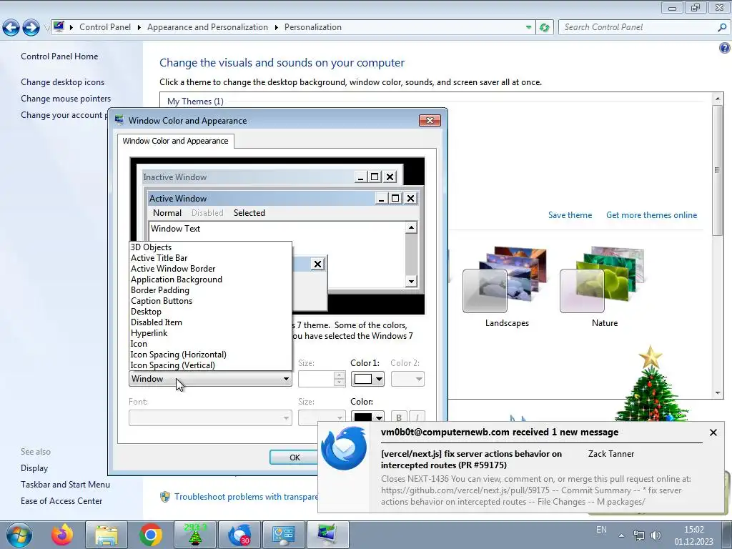This screenshot has width=732, height=549.
Task: Open Troubleshoot problems with transparency link
Action: pos(246,497)
